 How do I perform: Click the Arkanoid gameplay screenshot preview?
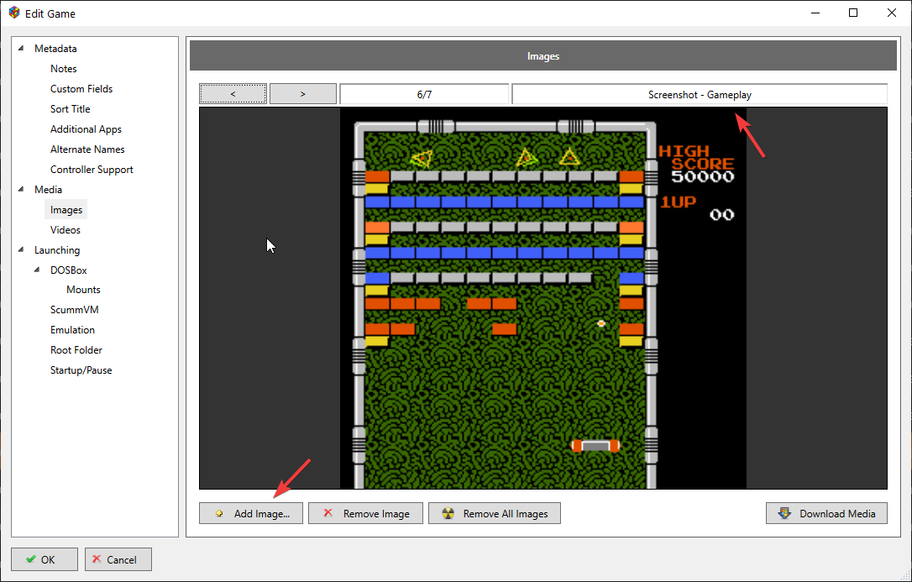click(543, 297)
